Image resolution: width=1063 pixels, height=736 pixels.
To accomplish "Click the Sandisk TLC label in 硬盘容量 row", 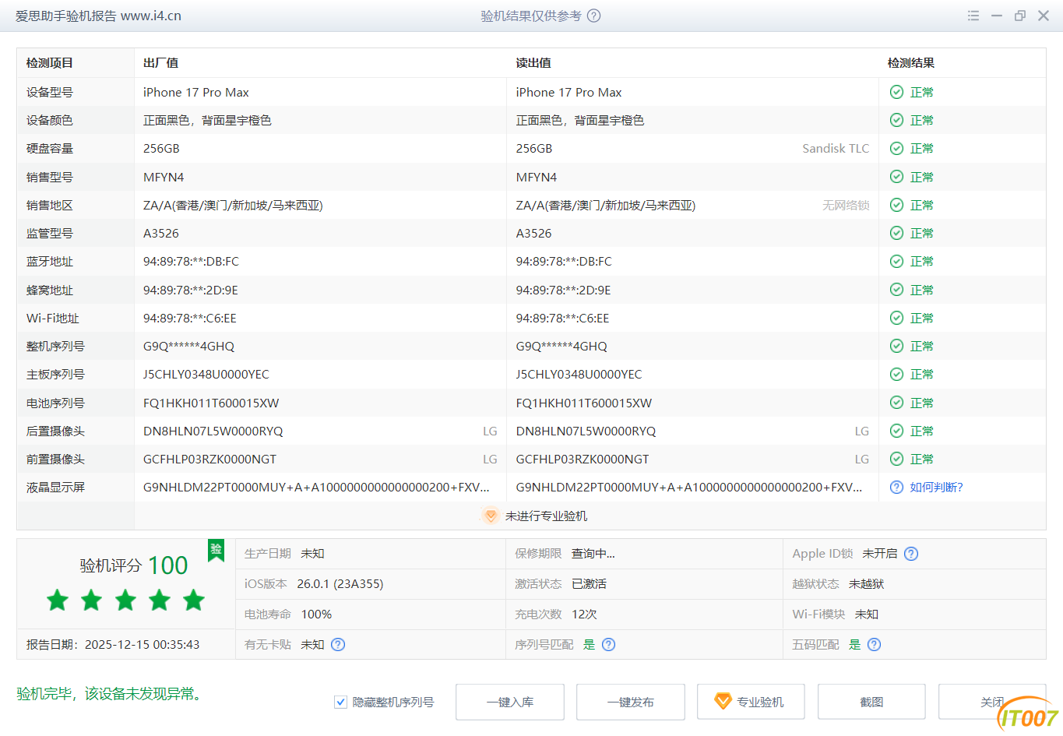I will pos(836,149).
